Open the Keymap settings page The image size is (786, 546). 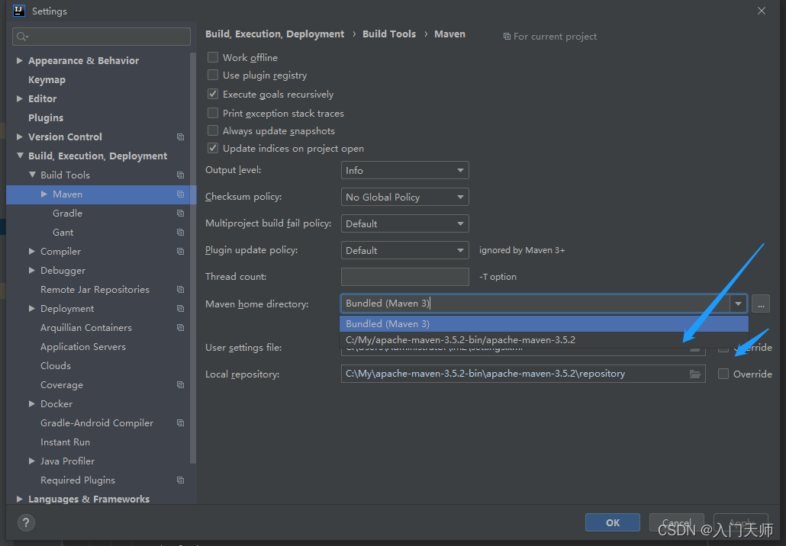tap(47, 79)
